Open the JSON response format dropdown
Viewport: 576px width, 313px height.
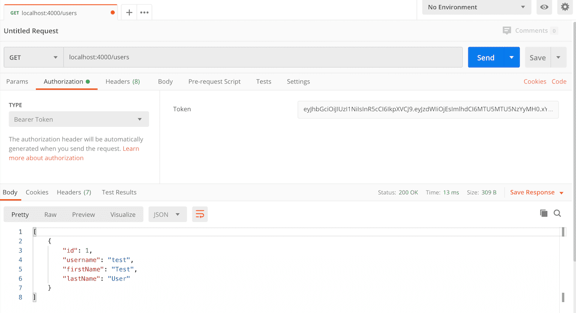pos(167,214)
